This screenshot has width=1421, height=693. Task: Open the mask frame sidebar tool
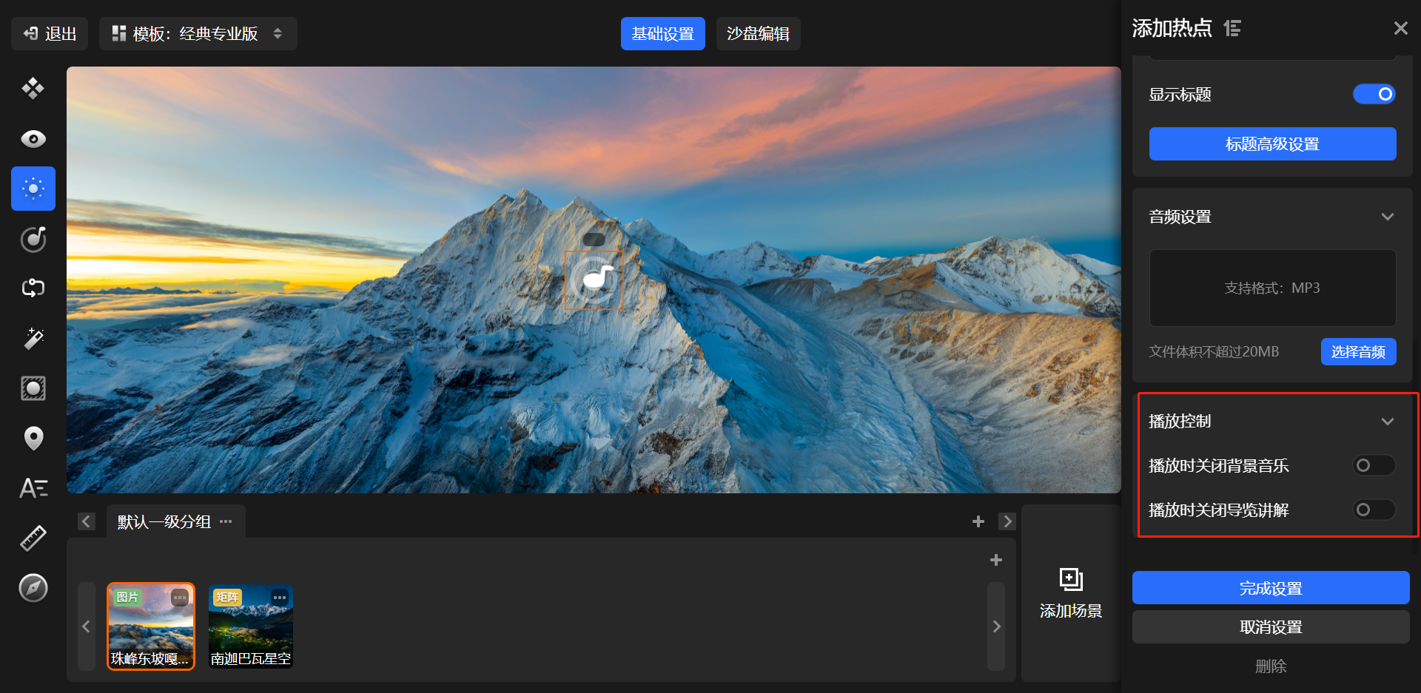[33, 388]
